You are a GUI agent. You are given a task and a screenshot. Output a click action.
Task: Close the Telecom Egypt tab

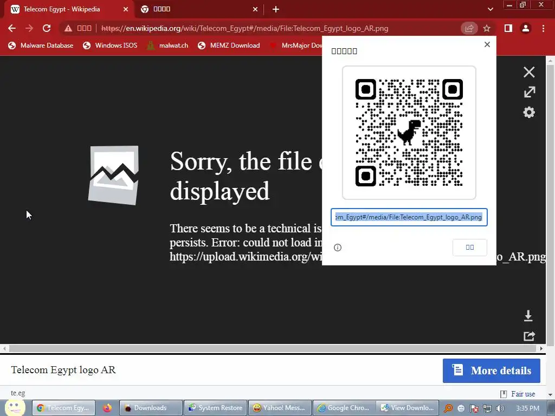click(126, 9)
